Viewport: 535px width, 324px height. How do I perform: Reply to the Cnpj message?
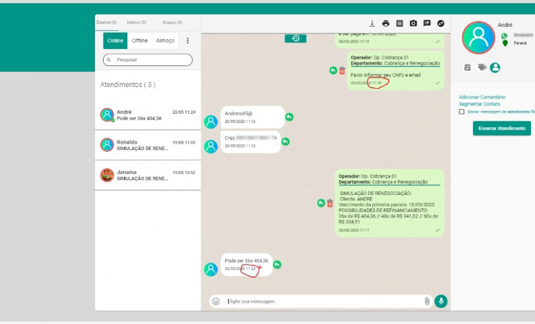[285, 141]
